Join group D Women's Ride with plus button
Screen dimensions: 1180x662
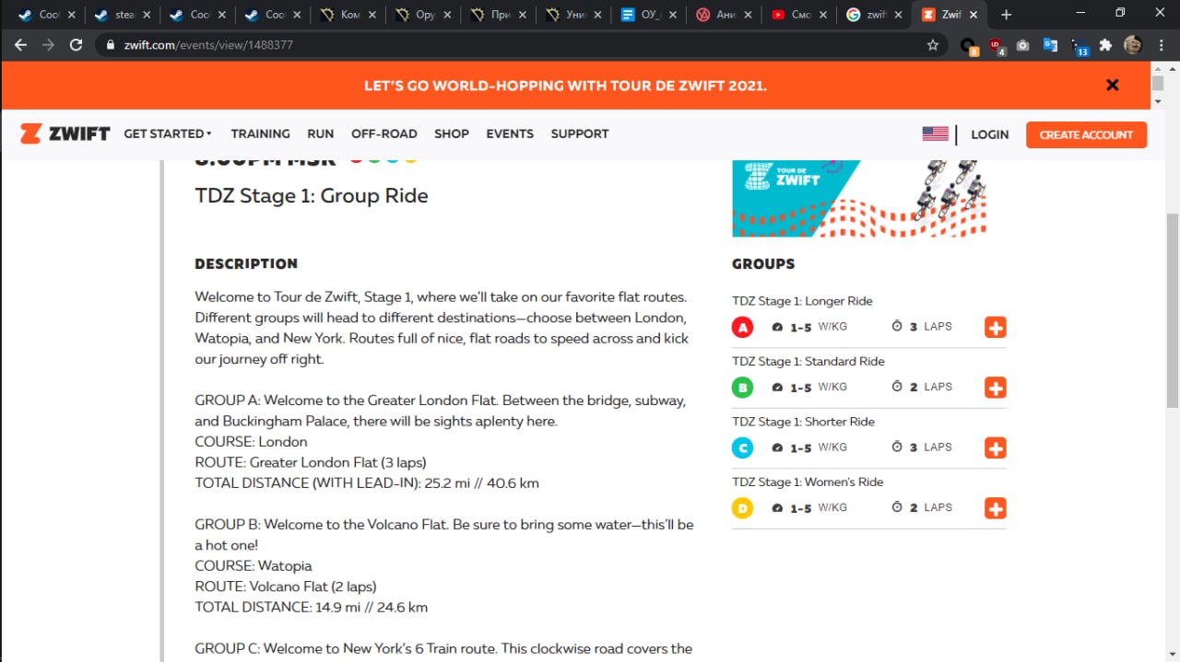pyautogui.click(x=996, y=508)
